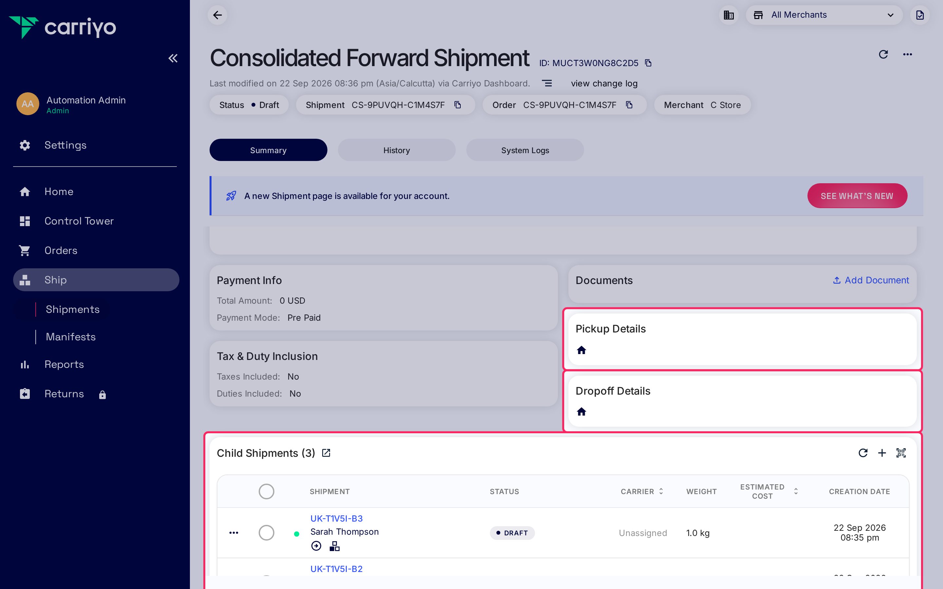The width and height of the screenshot is (943, 589).
Task: Sort by Estimated Cost column
Action: (796, 491)
